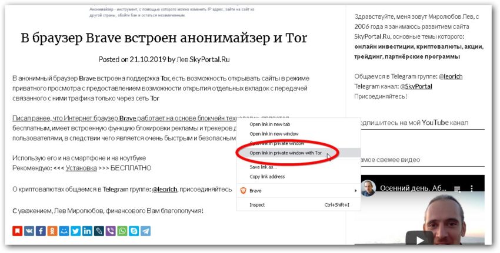
Task: Choose 'Open link in private window with Tor'
Action: point(285,153)
